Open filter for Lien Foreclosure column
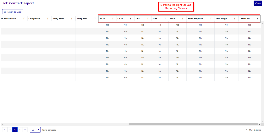The image size is (265, 134). point(24,19)
